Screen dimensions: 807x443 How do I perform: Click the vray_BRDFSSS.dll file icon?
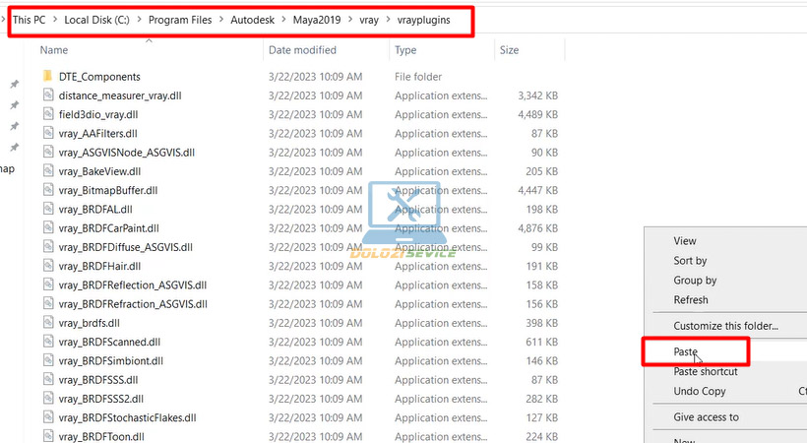(x=48, y=380)
